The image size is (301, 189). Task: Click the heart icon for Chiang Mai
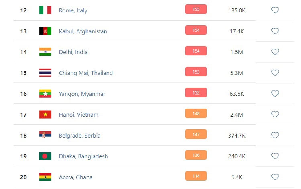[x=275, y=73]
